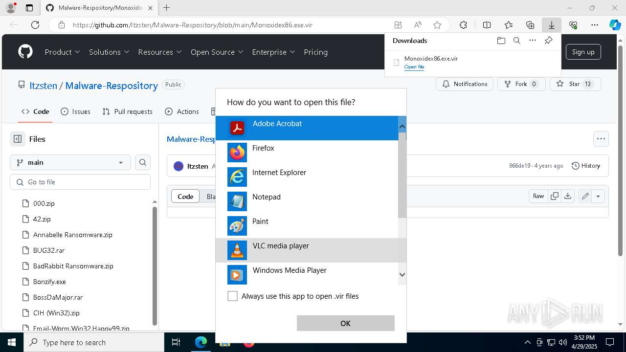Download raw file icon

[567, 196]
